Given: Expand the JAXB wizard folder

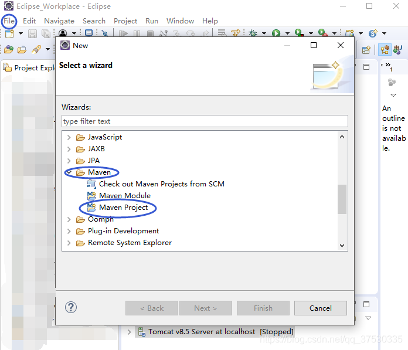Looking at the screenshot, I should [69, 149].
